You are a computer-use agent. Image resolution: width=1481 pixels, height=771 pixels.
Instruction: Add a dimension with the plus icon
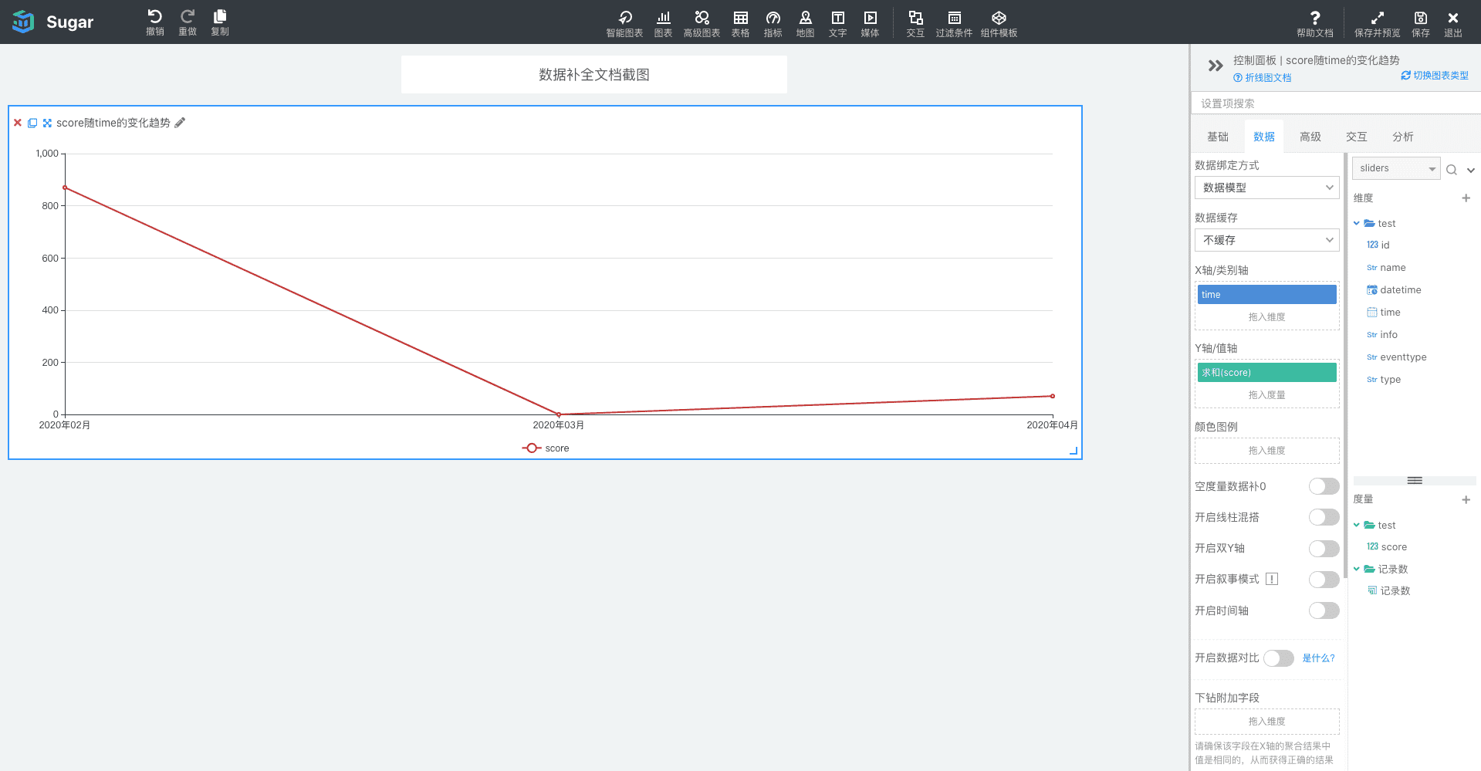[1466, 198]
